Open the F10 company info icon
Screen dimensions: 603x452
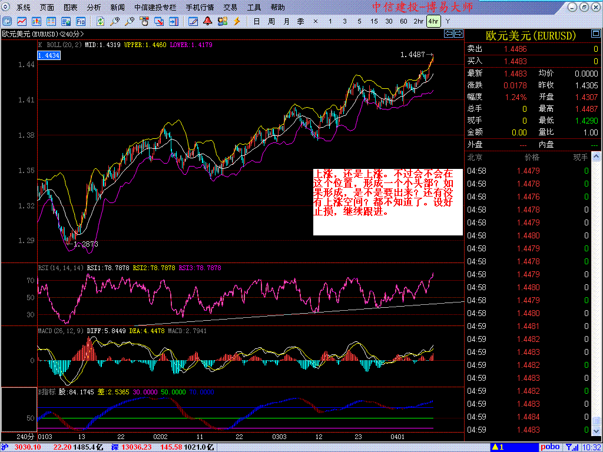pos(80,21)
